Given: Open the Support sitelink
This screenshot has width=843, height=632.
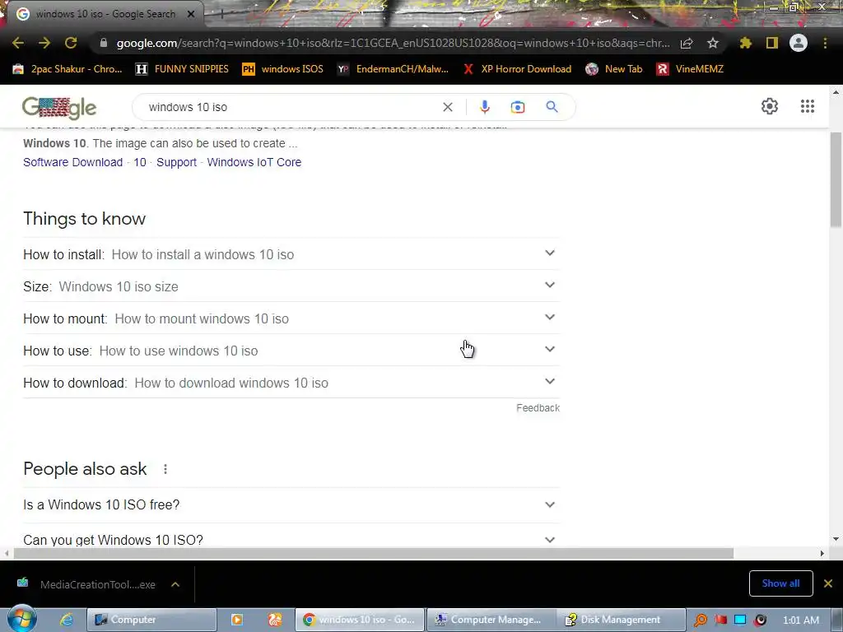Looking at the screenshot, I should tap(176, 162).
